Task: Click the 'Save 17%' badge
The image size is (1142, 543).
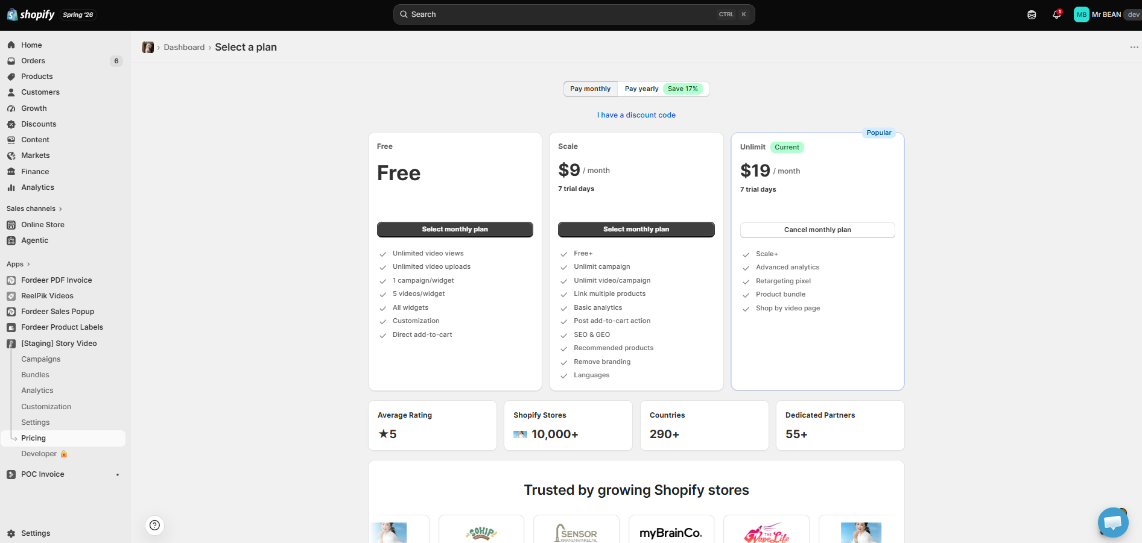Action: point(683,89)
